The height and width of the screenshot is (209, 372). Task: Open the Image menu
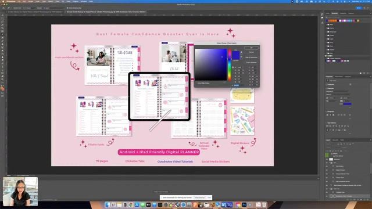[31, 1]
